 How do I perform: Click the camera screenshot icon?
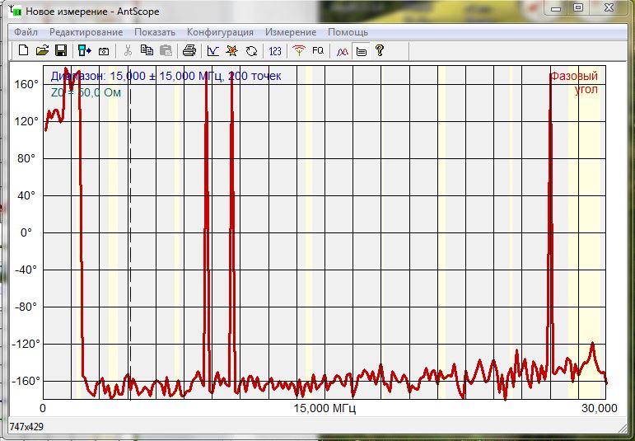tap(105, 50)
